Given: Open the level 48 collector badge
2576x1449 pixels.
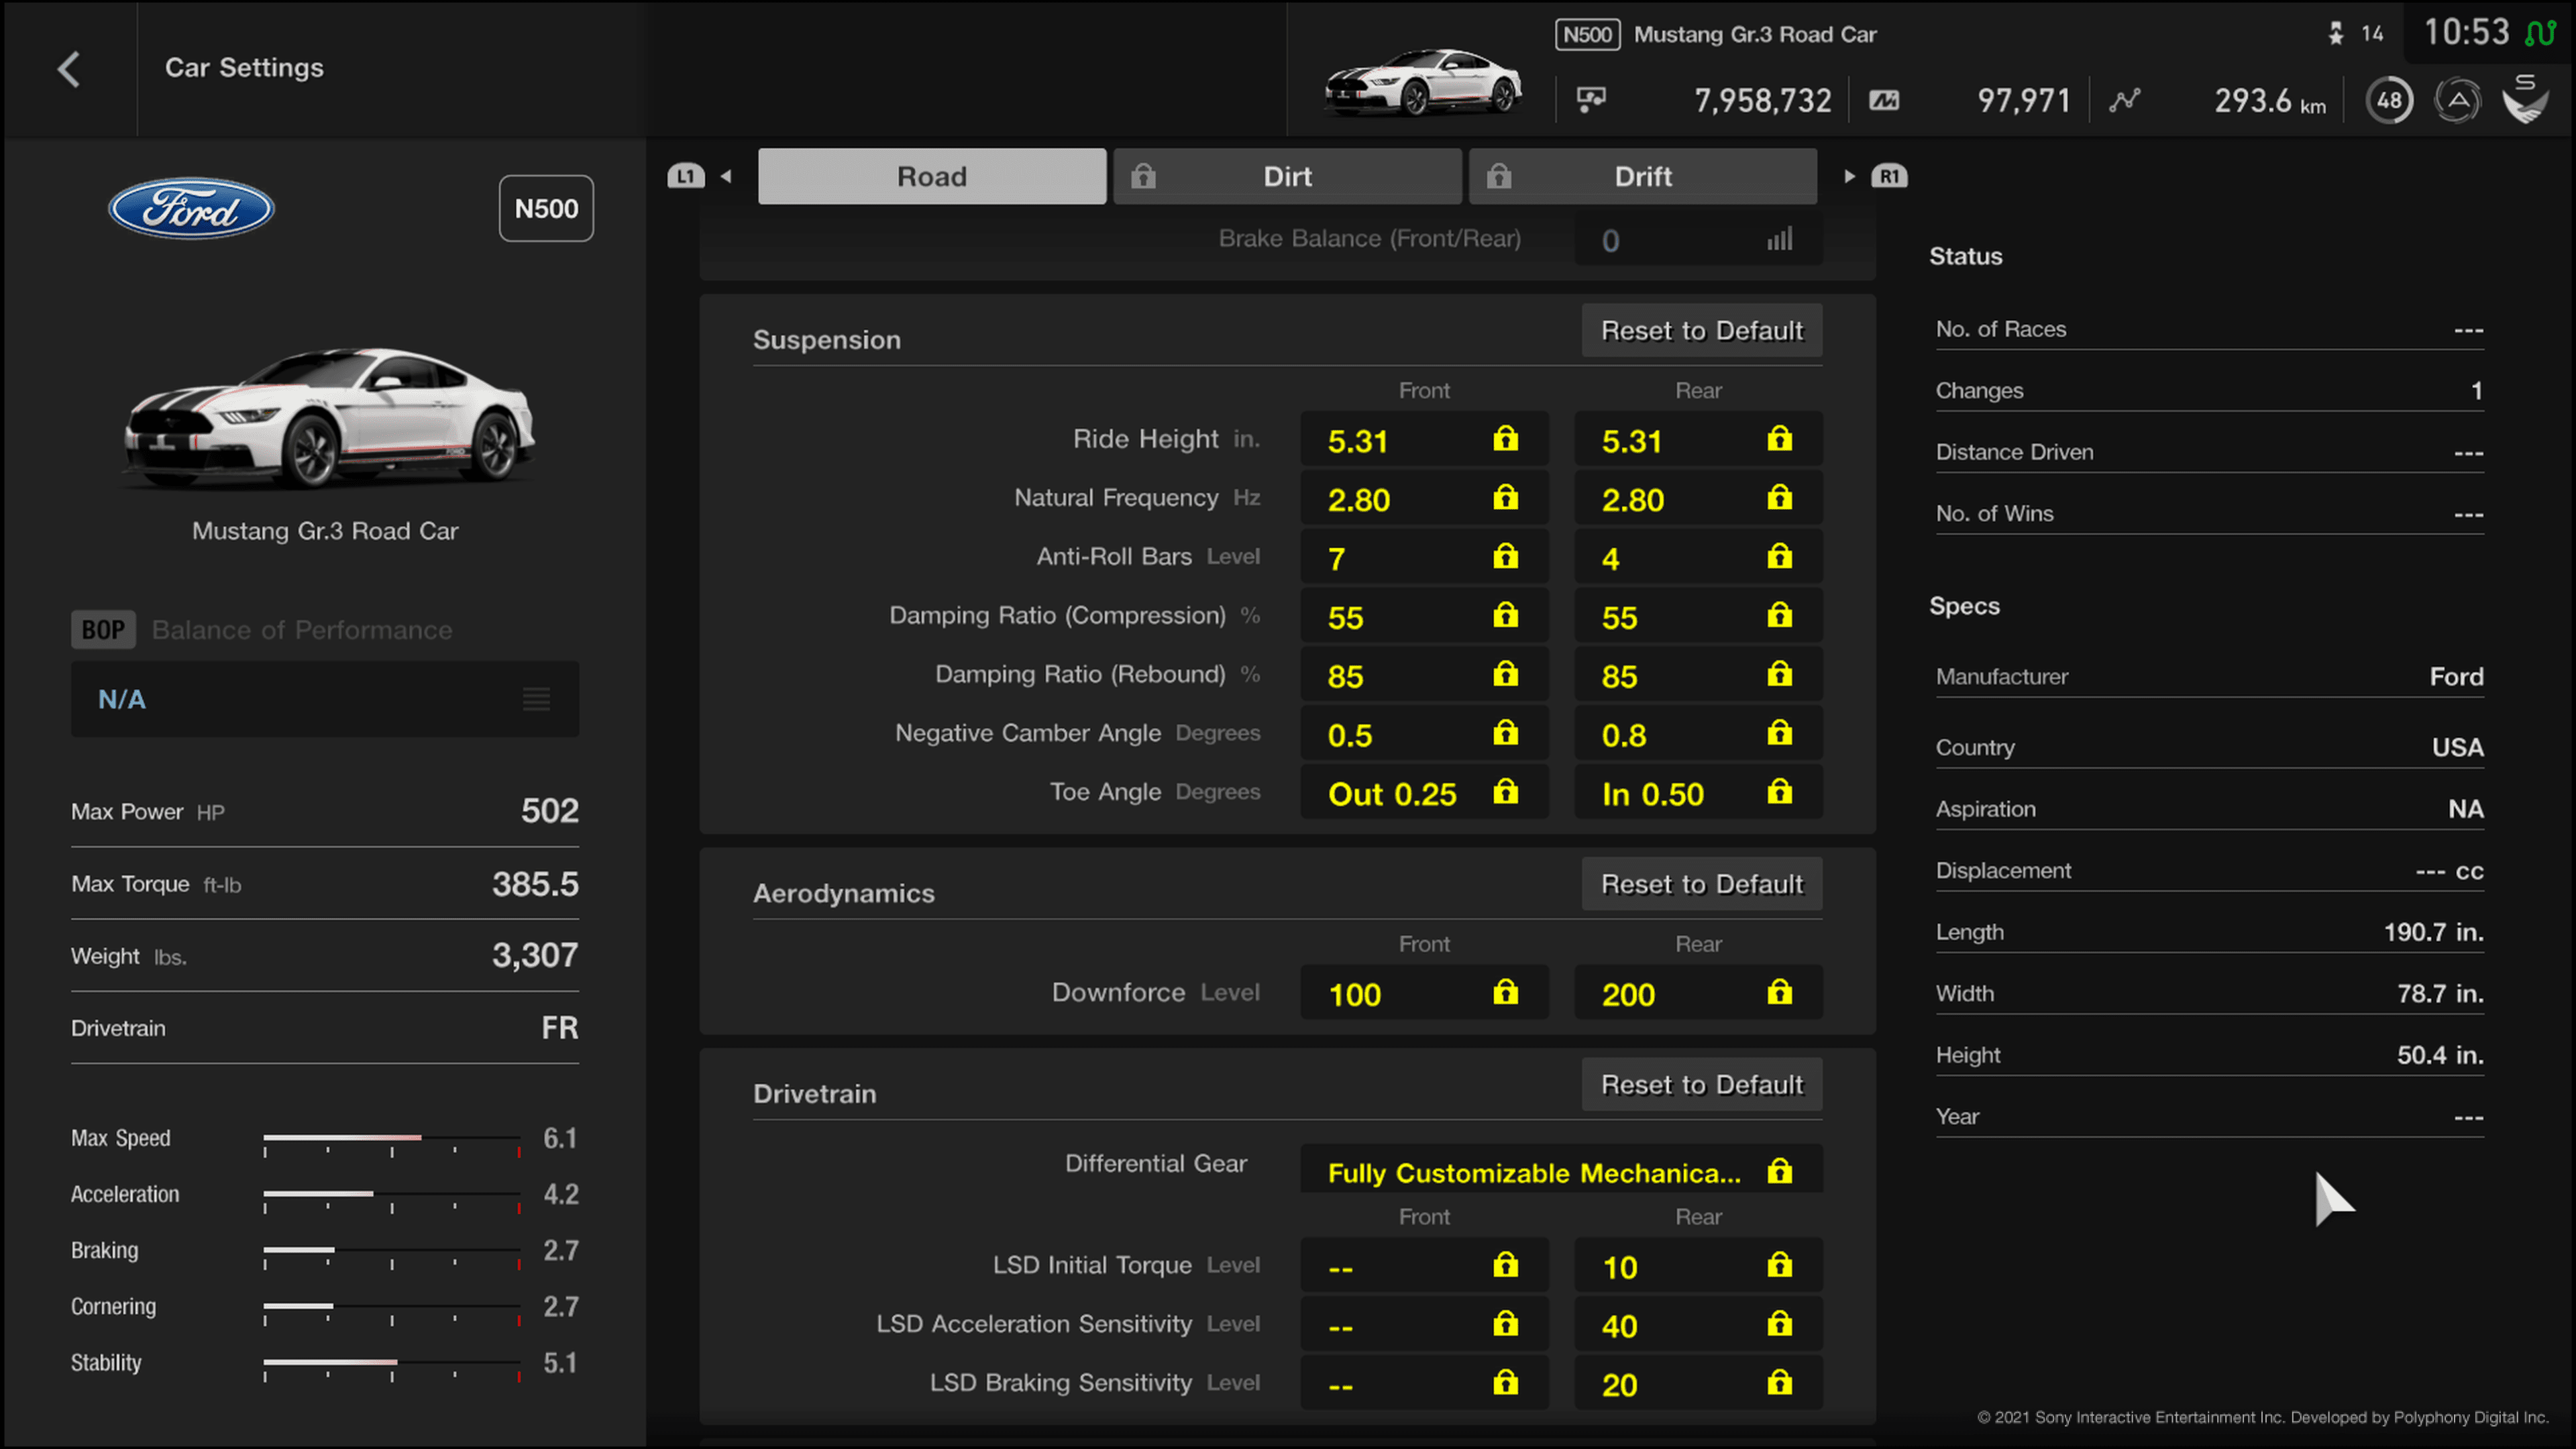Looking at the screenshot, I should (2389, 100).
